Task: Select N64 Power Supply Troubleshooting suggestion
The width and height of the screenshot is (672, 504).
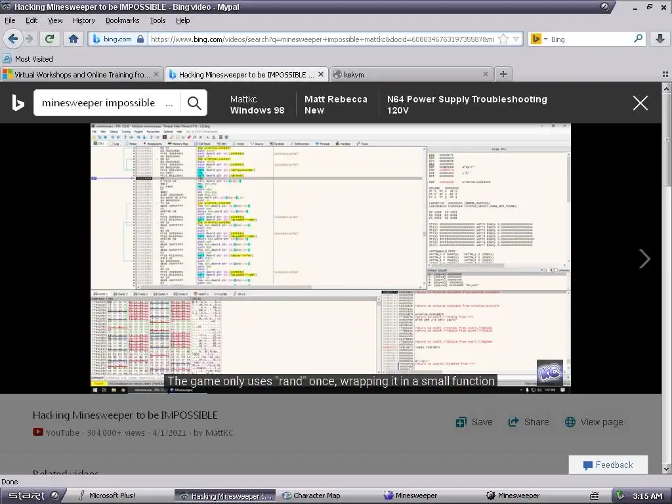Action: coord(467,104)
